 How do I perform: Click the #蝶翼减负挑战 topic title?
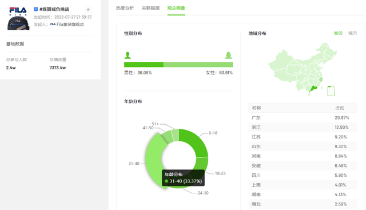(54, 9)
